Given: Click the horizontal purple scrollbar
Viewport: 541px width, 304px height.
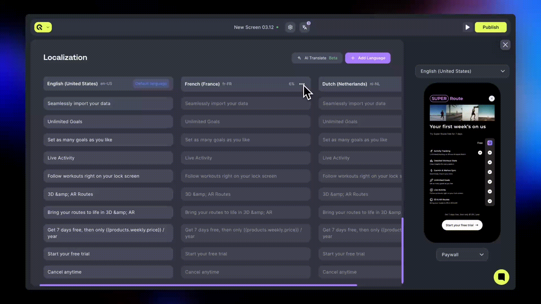Looking at the screenshot, I should coord(198,285).
